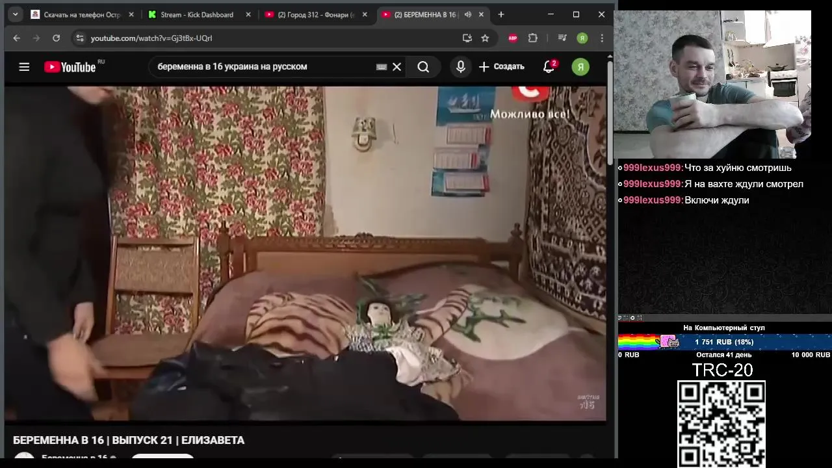Screen dimensions: 832x468
Task: Select the 'БЕРЕМЕННА В 16' active tab
Action: [433, 14]
